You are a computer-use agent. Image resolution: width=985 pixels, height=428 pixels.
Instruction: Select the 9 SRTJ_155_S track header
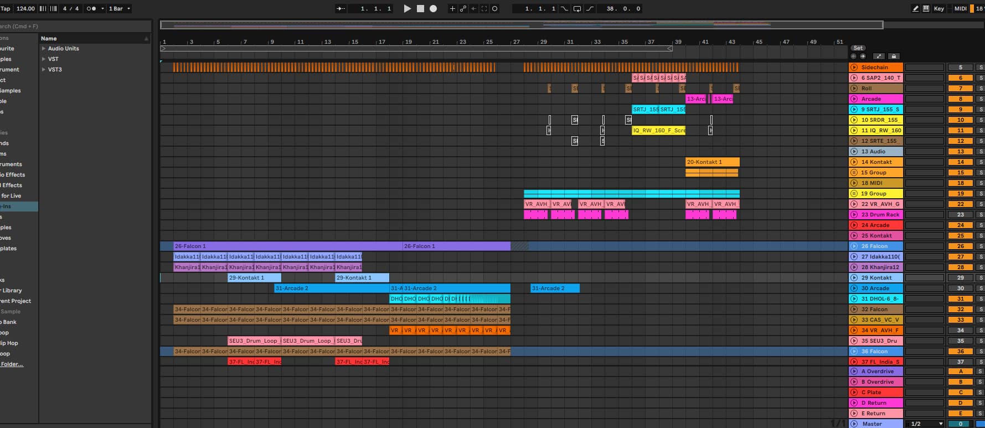[x=875, y=110]
